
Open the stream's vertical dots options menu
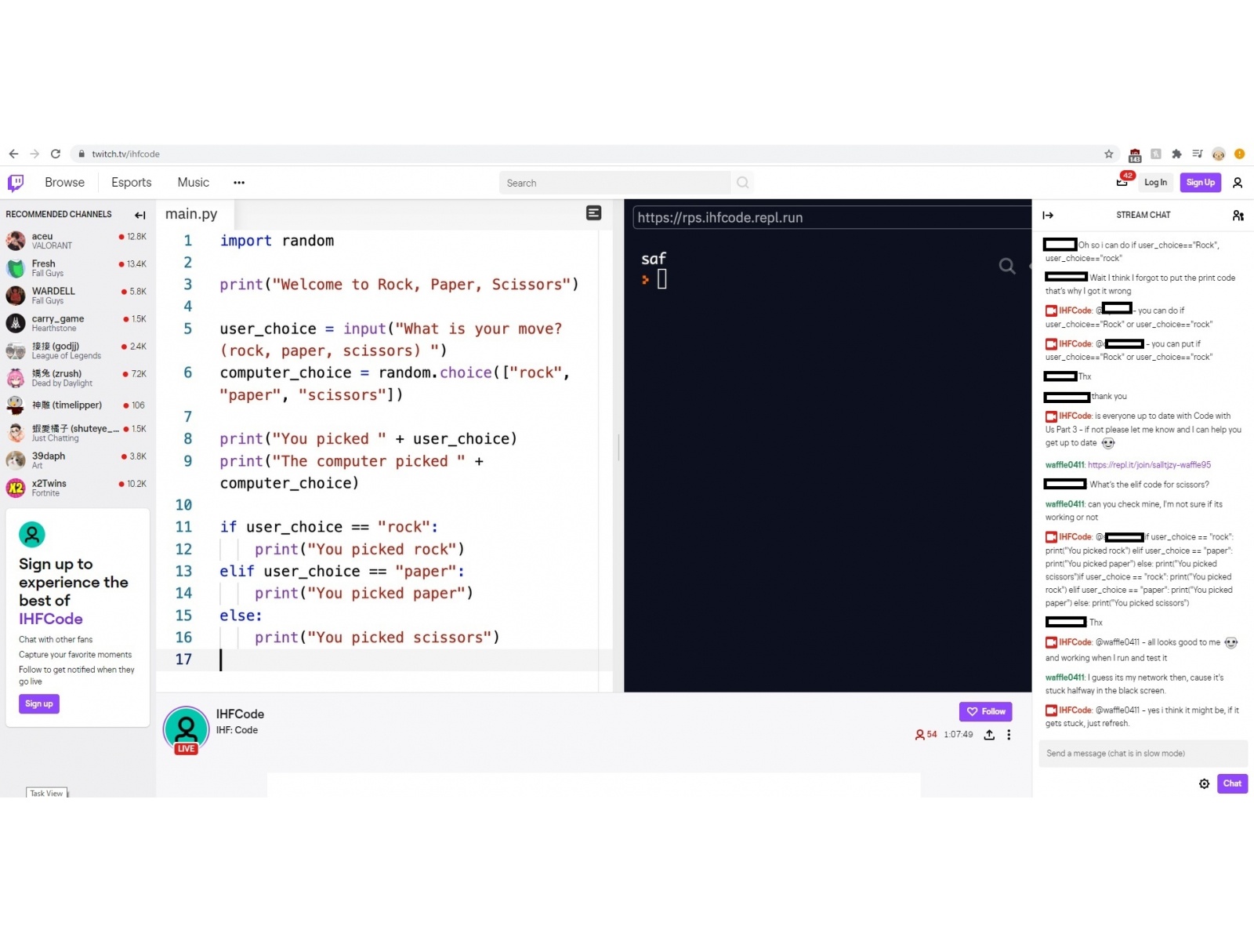1009,735
